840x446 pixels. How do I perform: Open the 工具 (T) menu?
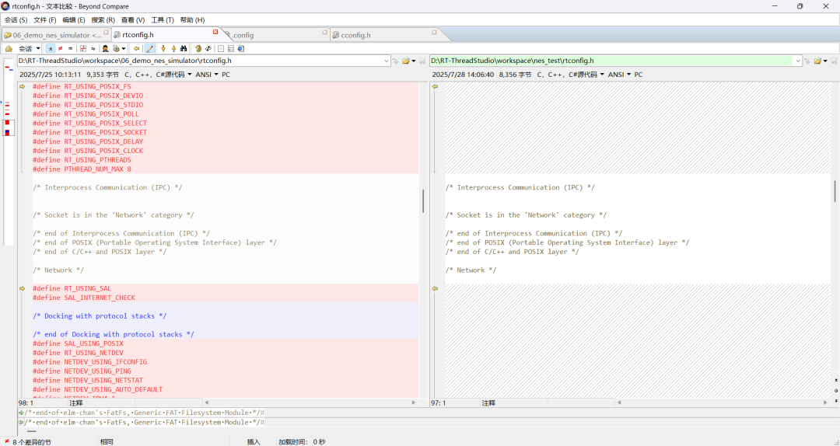coord(163,19)
